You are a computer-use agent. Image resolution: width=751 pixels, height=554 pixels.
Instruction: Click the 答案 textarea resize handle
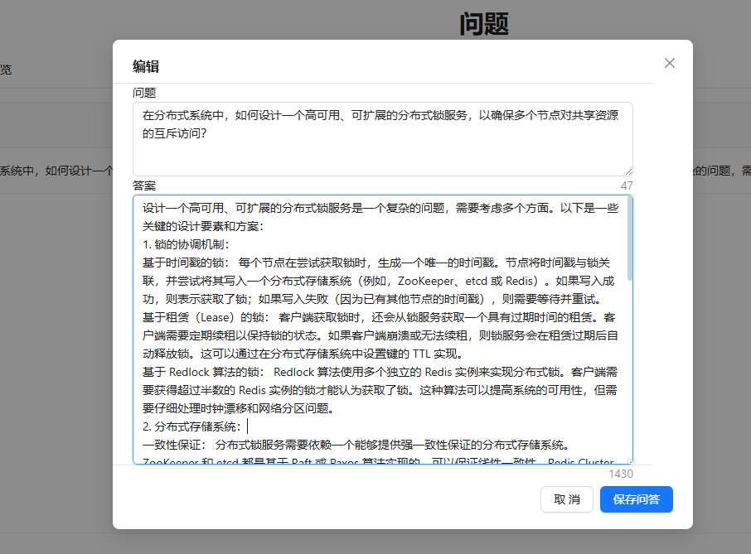click(628, 460)
